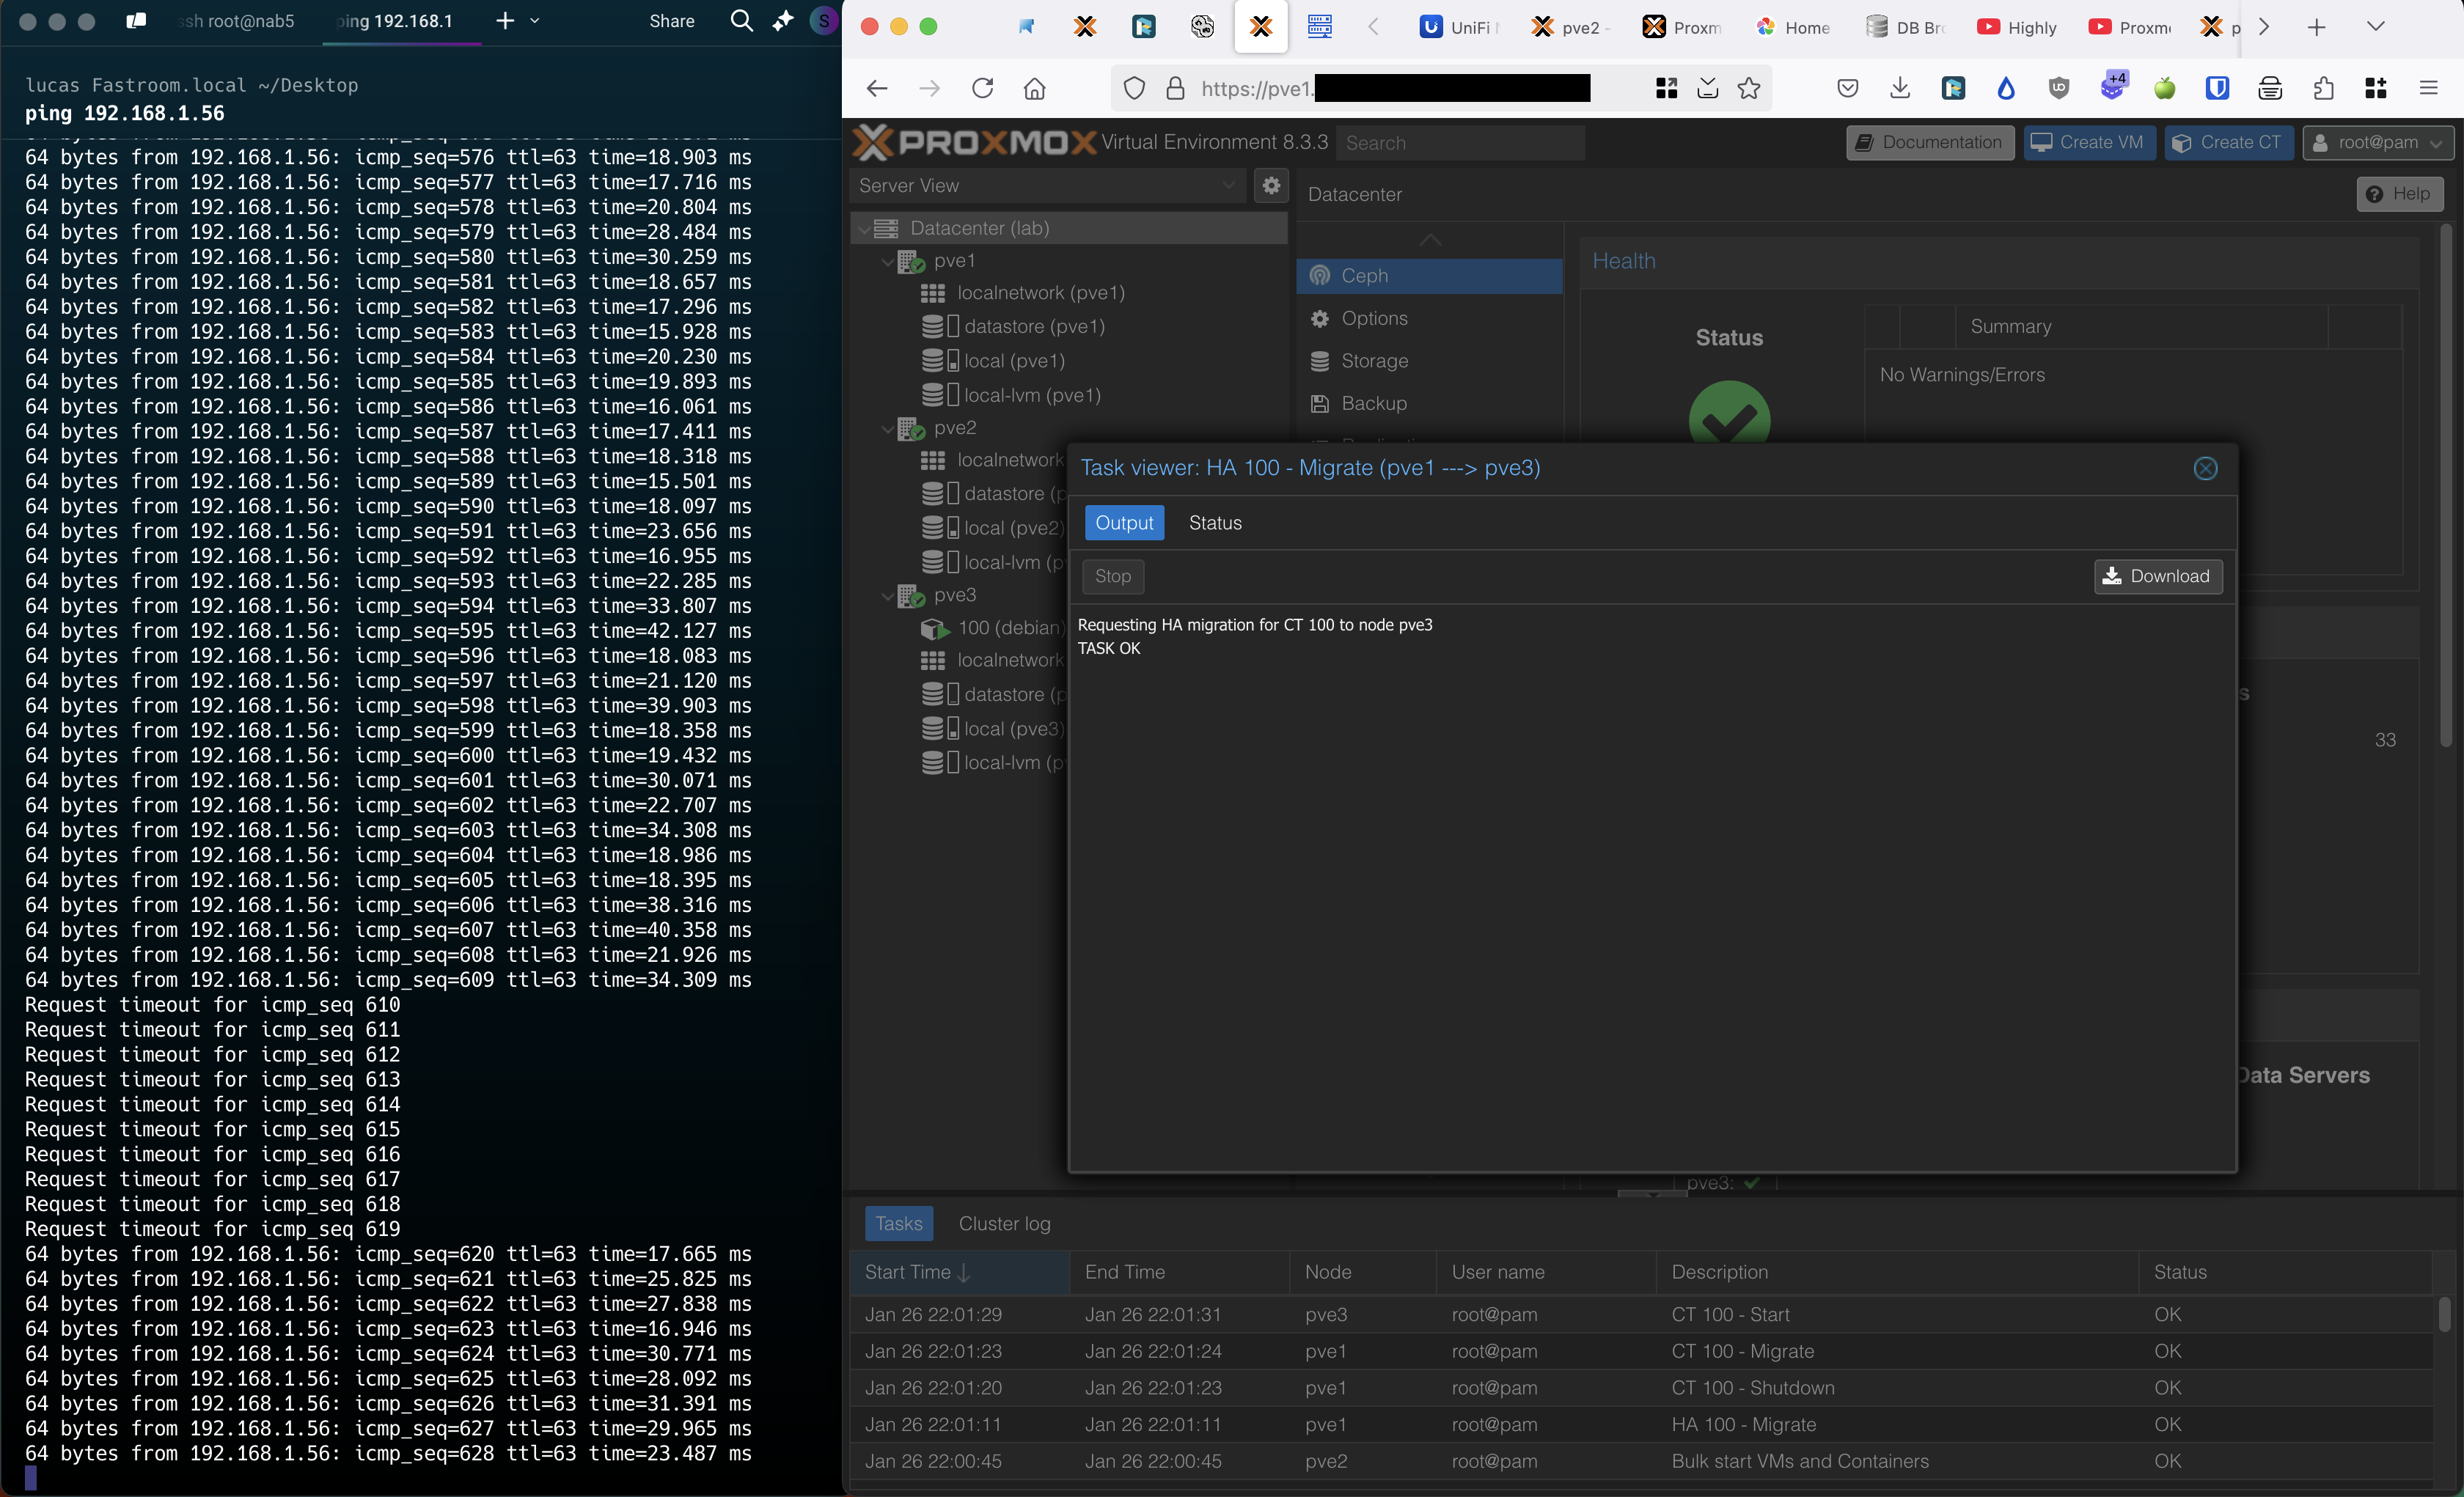Viewport: 2464px width, 1497px height.
Task: Add new terminal tab with plus
Action: [x=505, y=21]
